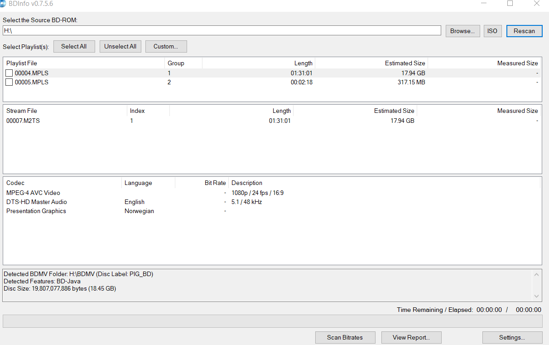Viewport: 549px width, 345px height.
Task: Open the Custom... playlist dialog
Action: [166, 46]
